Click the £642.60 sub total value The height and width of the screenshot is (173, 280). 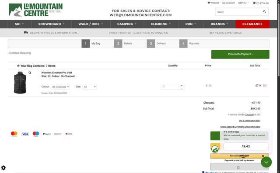point(255,108)
